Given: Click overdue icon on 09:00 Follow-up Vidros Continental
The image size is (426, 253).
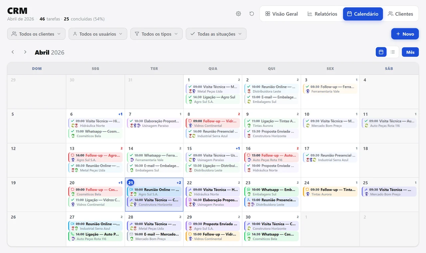Looking at the screenshot, I should coord(190,121).
